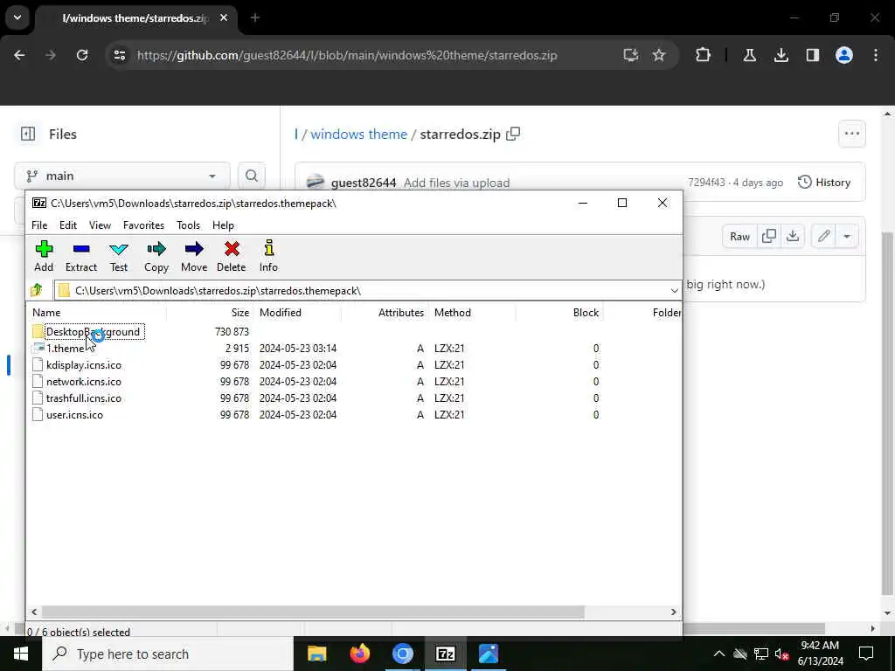Click the Add toolbar button in 7-Zip
This screenshot has height=671, width=895.
[44, 256]
